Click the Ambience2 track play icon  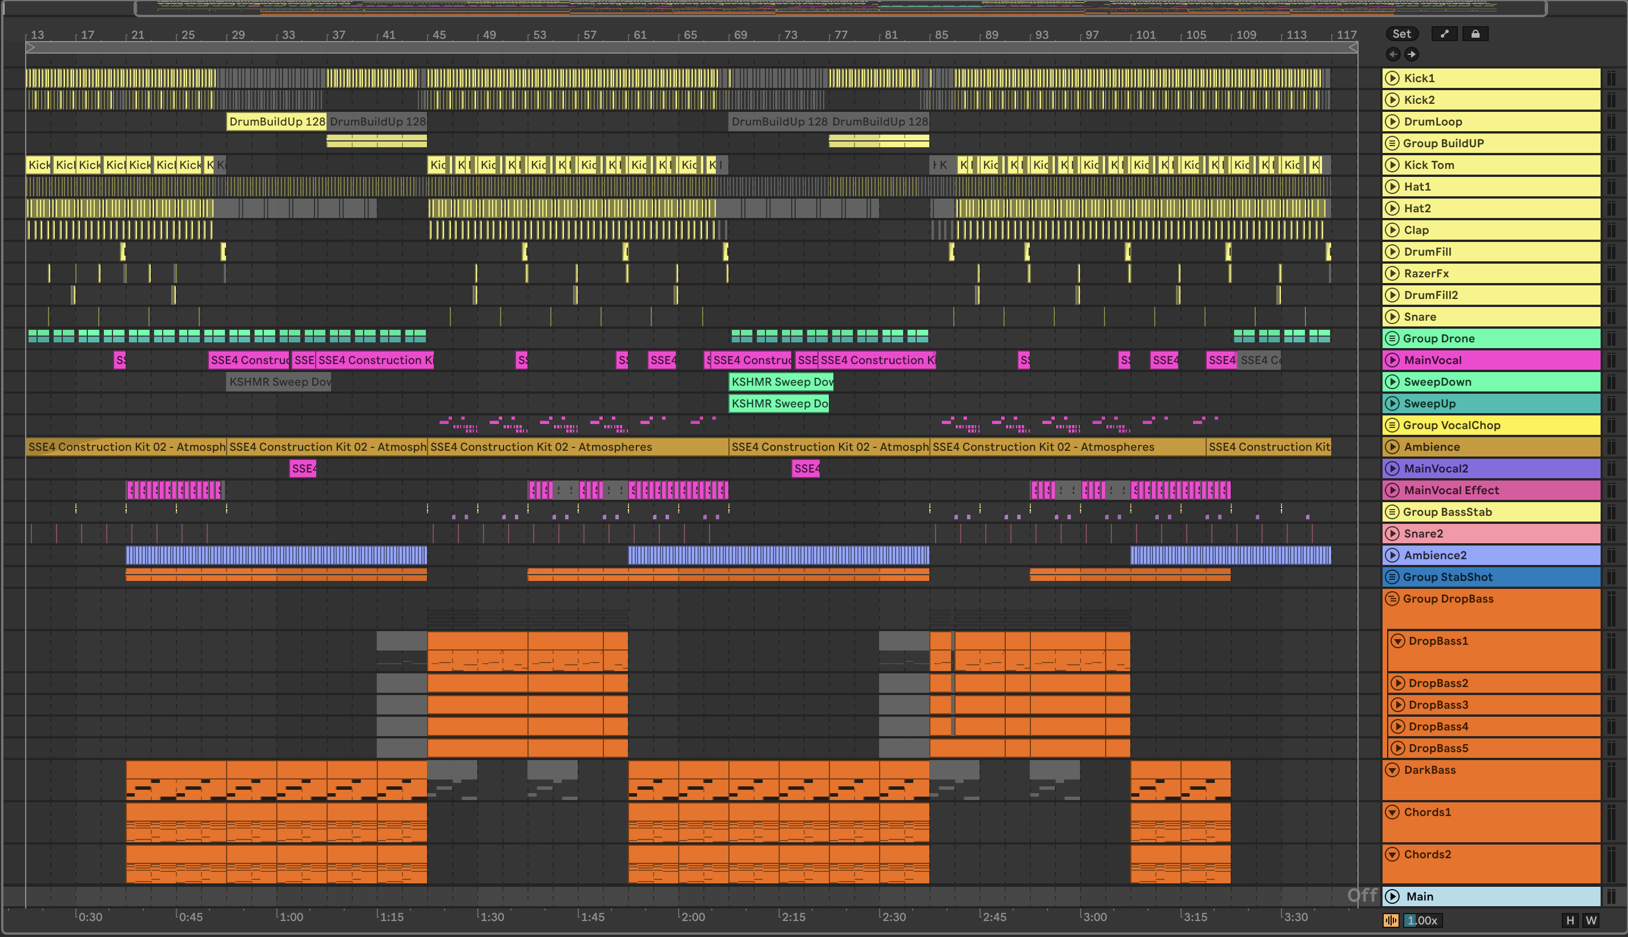click(x=1392, y=555)
